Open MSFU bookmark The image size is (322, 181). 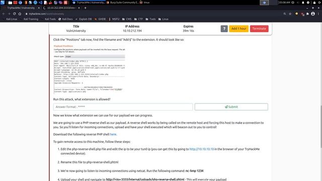click(114, 19)
